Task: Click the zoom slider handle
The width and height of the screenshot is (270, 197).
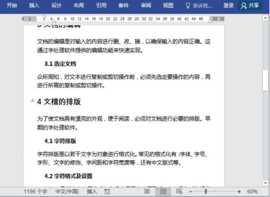Action: click(x=206, y=191)
